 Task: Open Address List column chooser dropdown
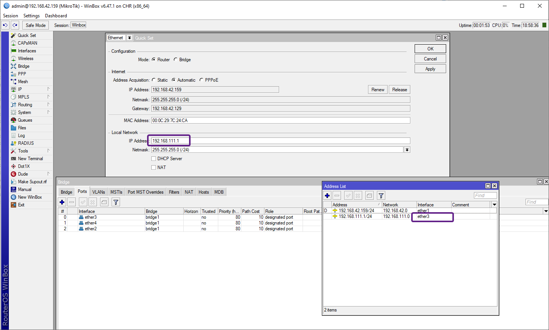[494, 205]
